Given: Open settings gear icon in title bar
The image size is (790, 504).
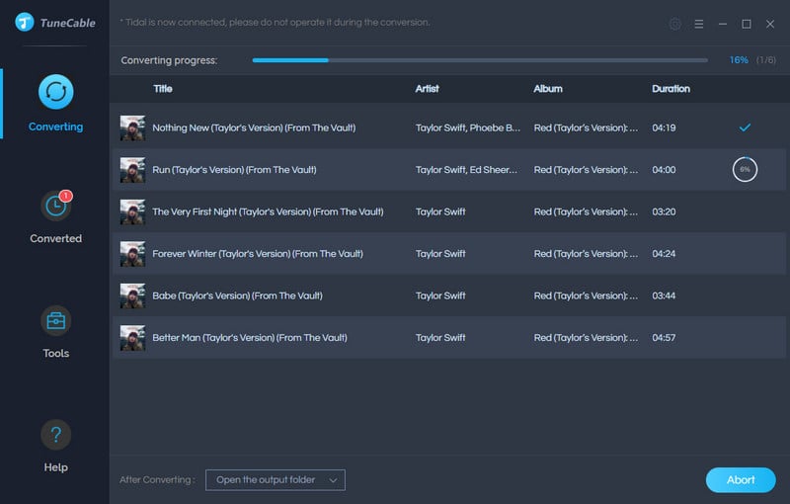Looking at the screenshot, I should [x=675, y=24].
